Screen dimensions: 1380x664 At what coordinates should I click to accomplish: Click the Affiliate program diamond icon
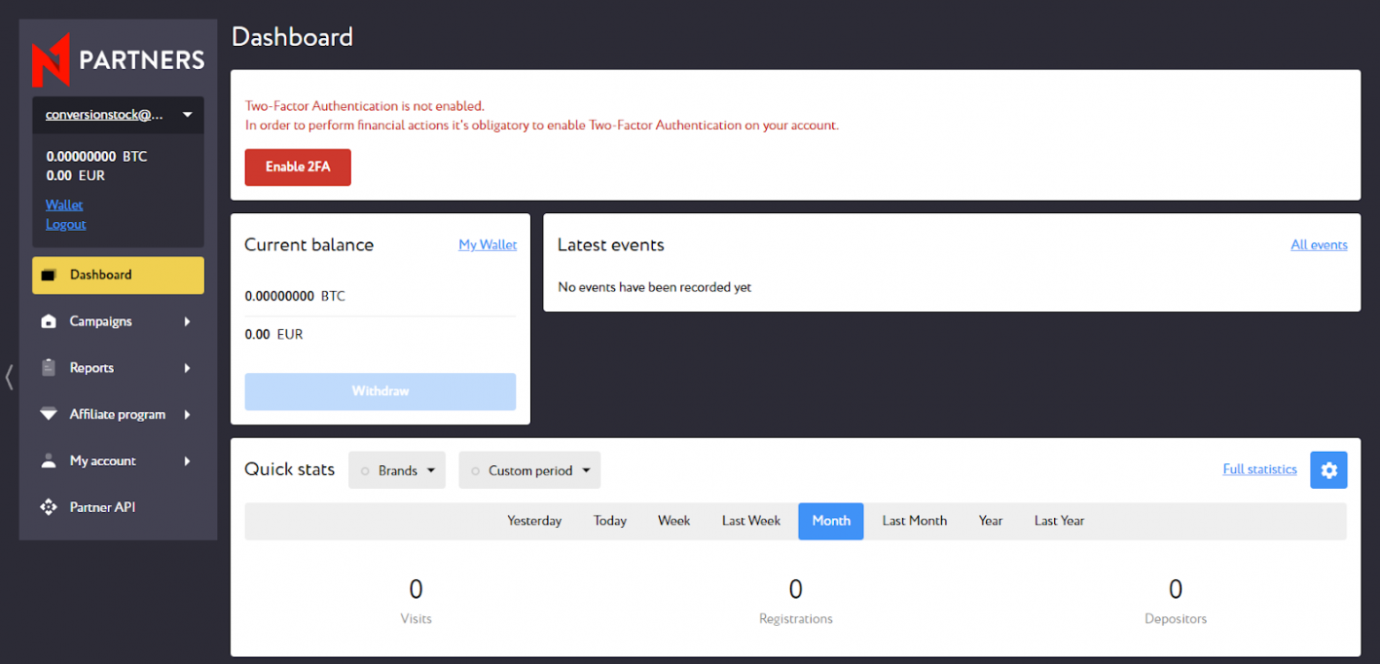point(49,415)
